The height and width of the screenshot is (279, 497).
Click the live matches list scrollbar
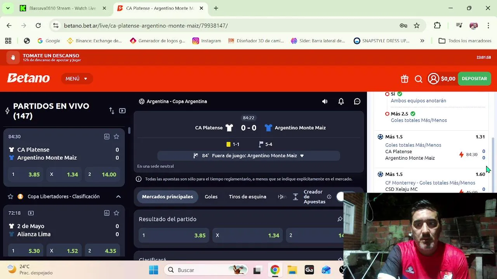point(129,131)
